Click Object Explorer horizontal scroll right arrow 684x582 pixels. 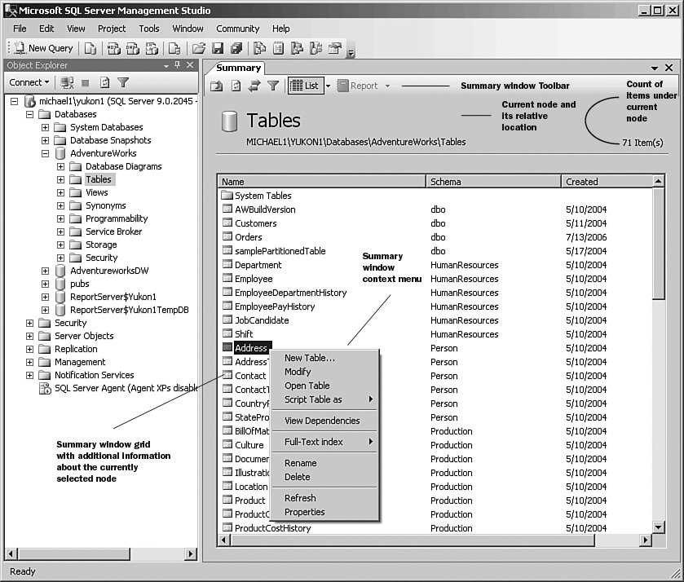pyautogui.click(x=190, y=554)
